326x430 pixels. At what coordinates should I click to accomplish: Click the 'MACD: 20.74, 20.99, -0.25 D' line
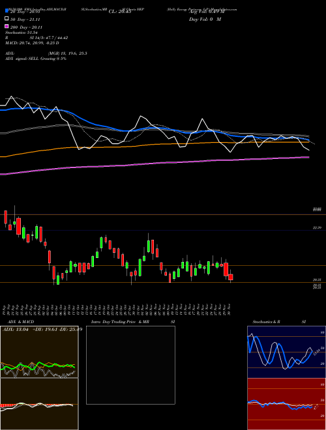tap(32, 43)
